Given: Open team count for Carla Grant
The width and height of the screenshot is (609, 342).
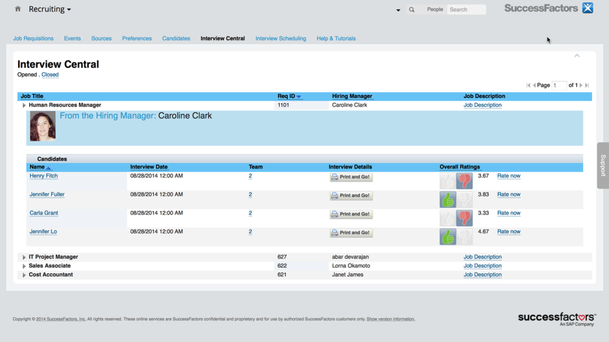Looking at the screenshot, I should (x=250, y=213).
